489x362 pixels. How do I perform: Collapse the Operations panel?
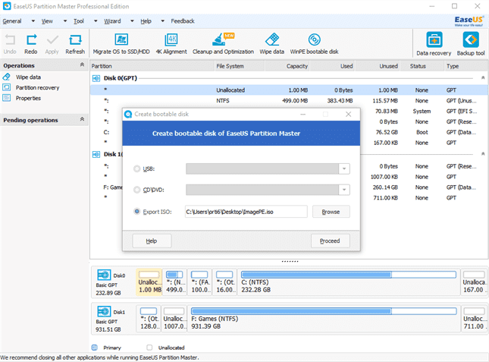coord(82,65)
